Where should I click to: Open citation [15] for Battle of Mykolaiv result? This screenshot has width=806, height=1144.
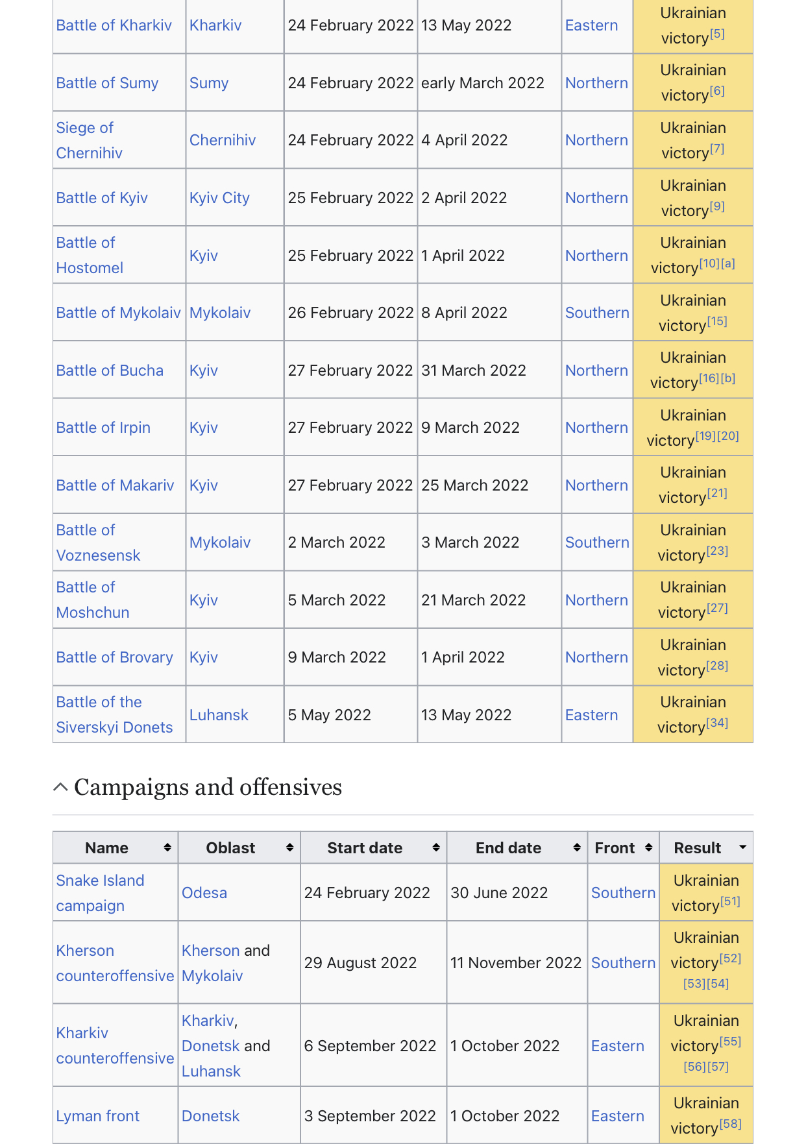(x=717, y=321)
